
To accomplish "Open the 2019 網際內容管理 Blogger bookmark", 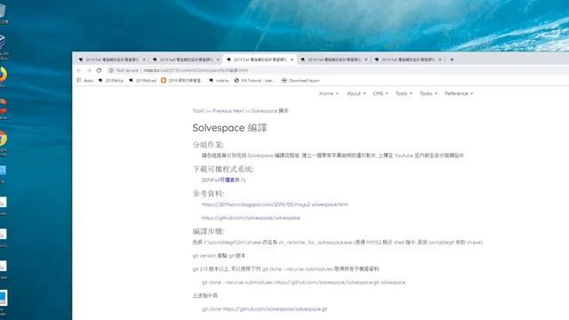I will [181, 81].
